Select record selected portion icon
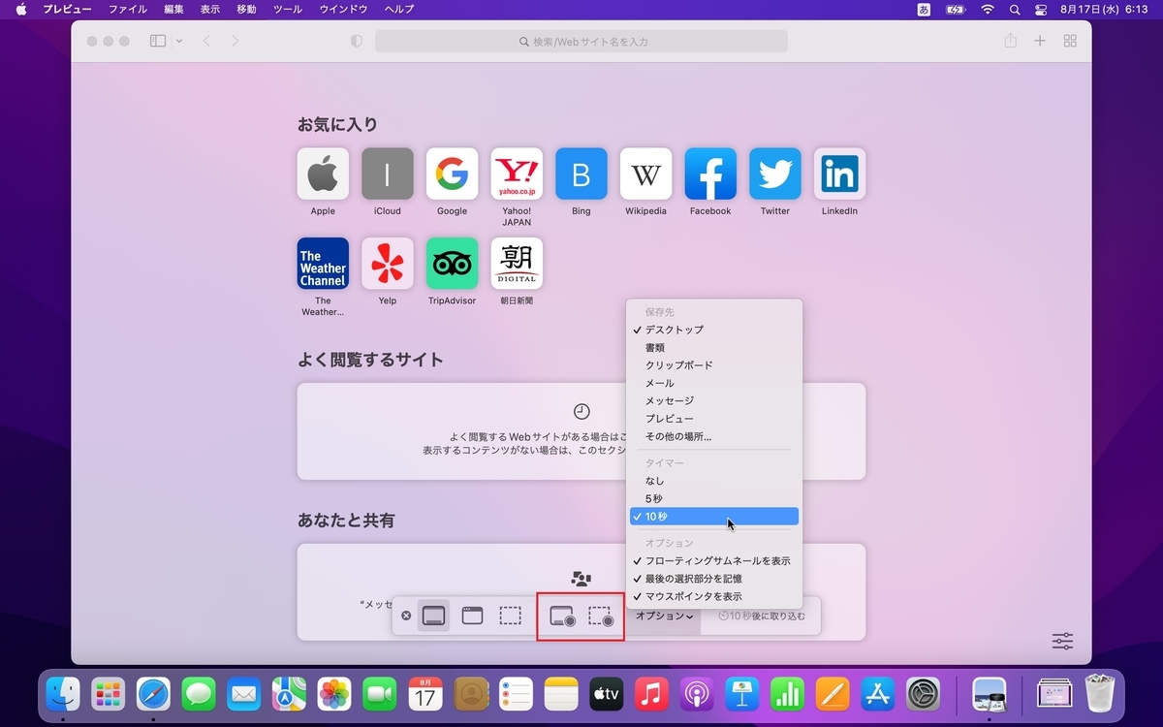 601,616
